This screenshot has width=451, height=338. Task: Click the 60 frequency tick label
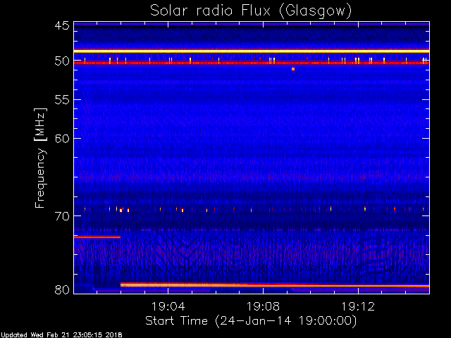tap(62, 138)
